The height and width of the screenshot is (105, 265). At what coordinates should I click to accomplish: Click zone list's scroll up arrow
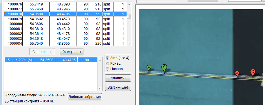[x=100, y=59]
